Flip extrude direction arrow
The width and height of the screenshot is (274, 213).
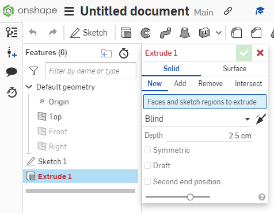[x=261, y=119]
